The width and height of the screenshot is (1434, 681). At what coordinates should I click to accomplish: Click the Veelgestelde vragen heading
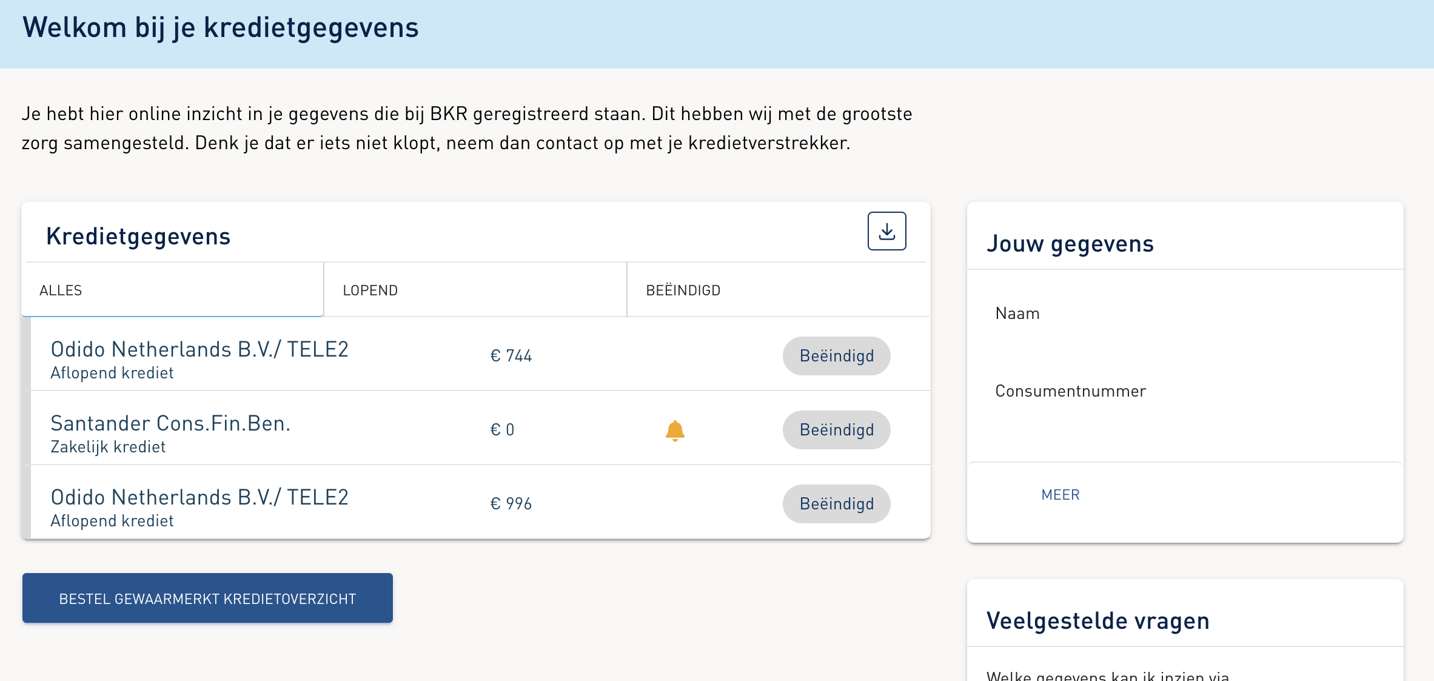point(1098,621)
